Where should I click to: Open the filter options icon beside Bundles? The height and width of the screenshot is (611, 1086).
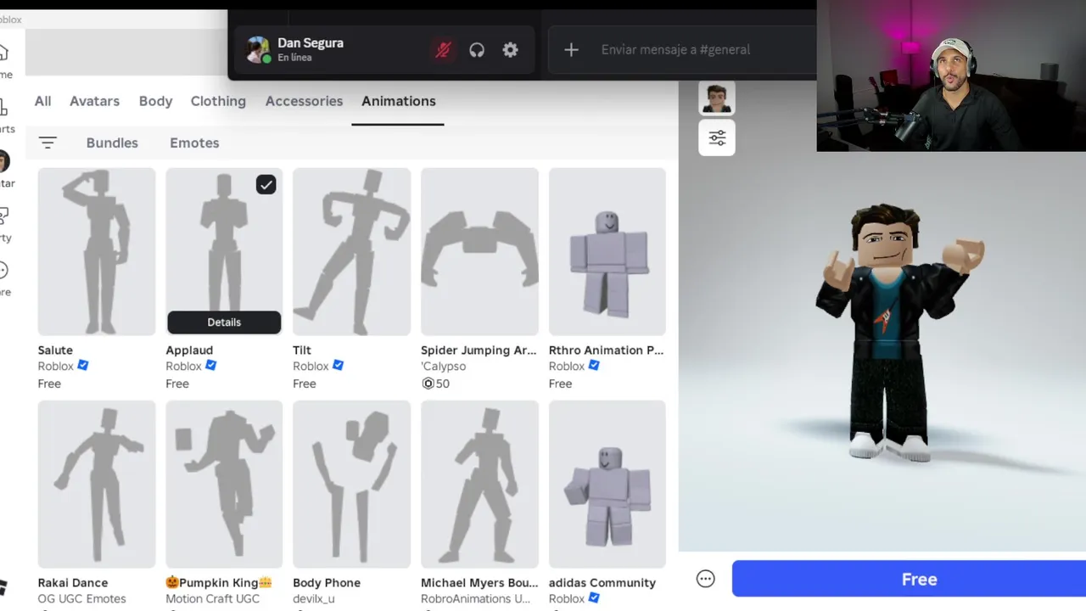48,143
